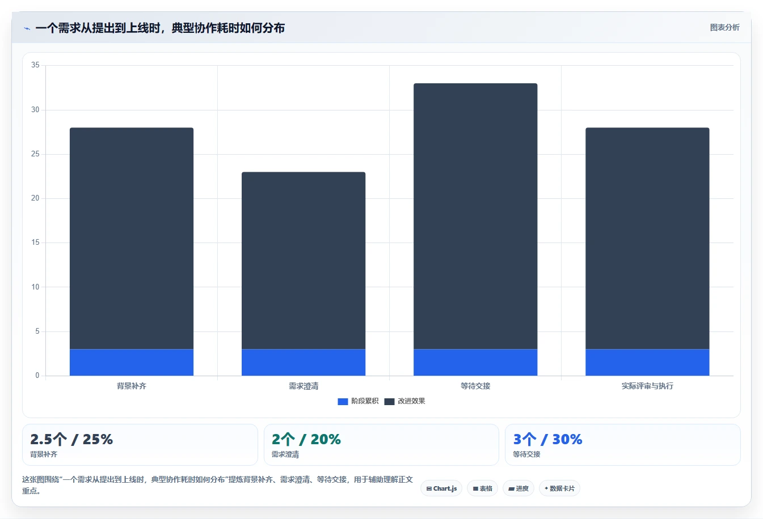This screenshot has height=519, width=763.
Task: Click the y-axis value 30
Action: click(x=35, y=109)
